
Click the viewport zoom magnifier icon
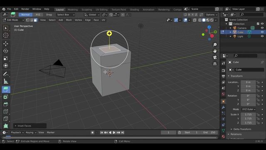coord(215,45)
